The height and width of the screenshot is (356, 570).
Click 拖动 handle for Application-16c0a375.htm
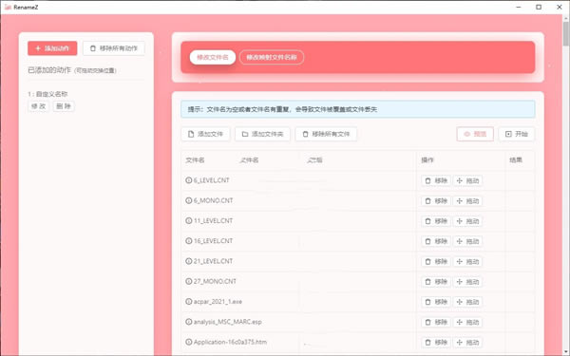(467, 342)
